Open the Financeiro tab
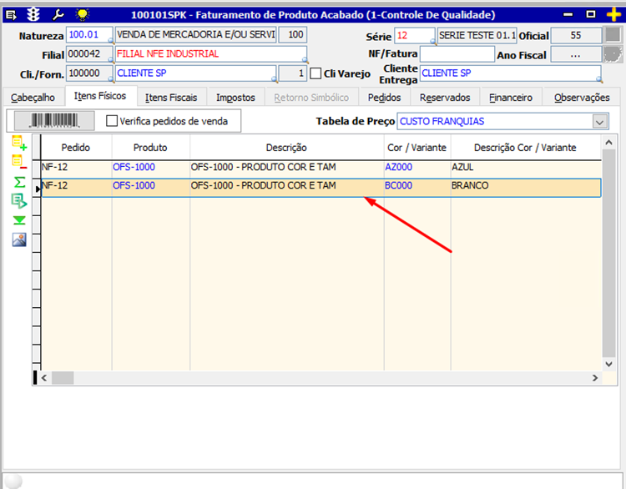 511,98
